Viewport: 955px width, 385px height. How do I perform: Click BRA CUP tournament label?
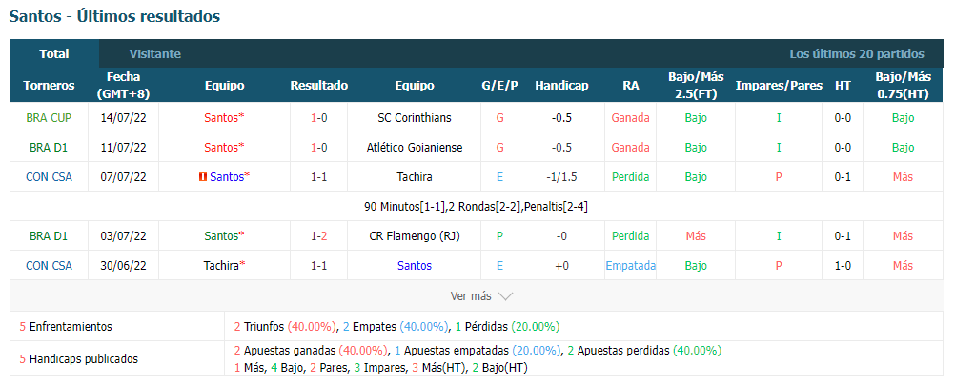(49, 117)
